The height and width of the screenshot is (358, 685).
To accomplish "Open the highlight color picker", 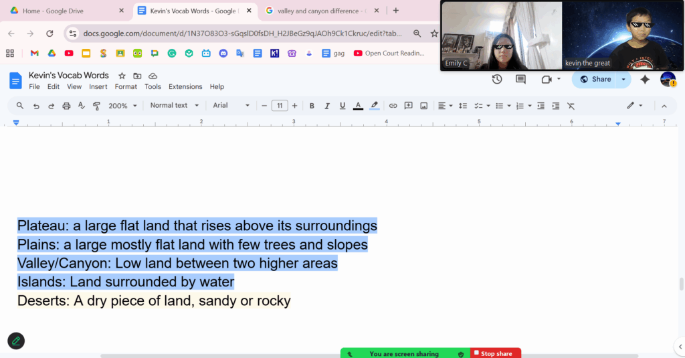I will [374, 106].
